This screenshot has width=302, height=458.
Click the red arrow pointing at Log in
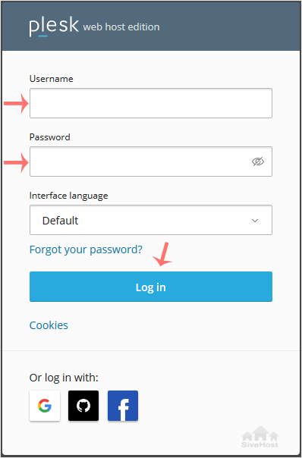(162, 254)
